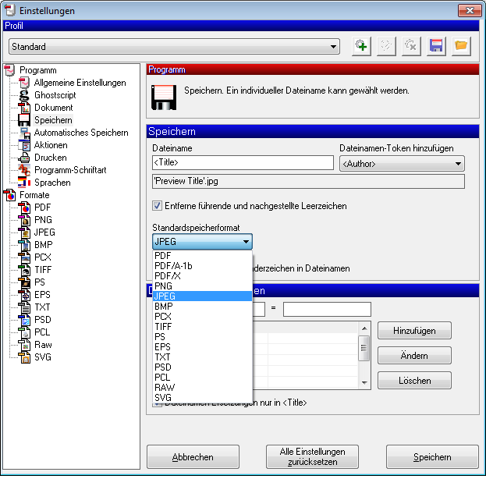Click the Allgemeine Einstellungen tree icon
The width and height of the screenshot is (486, 479).
24,83
